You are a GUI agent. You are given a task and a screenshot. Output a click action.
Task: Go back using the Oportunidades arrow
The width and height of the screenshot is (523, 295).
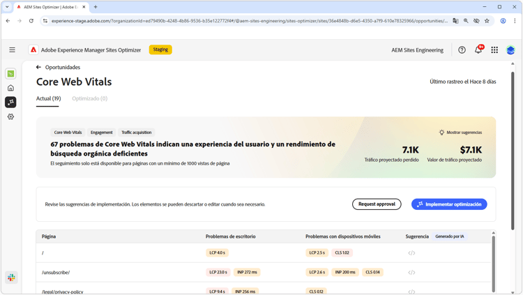pyautogui.click(x=38, y=67)
